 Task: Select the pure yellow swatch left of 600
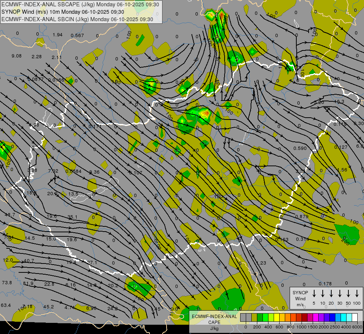pyautogui.click(x=277, y=317)
